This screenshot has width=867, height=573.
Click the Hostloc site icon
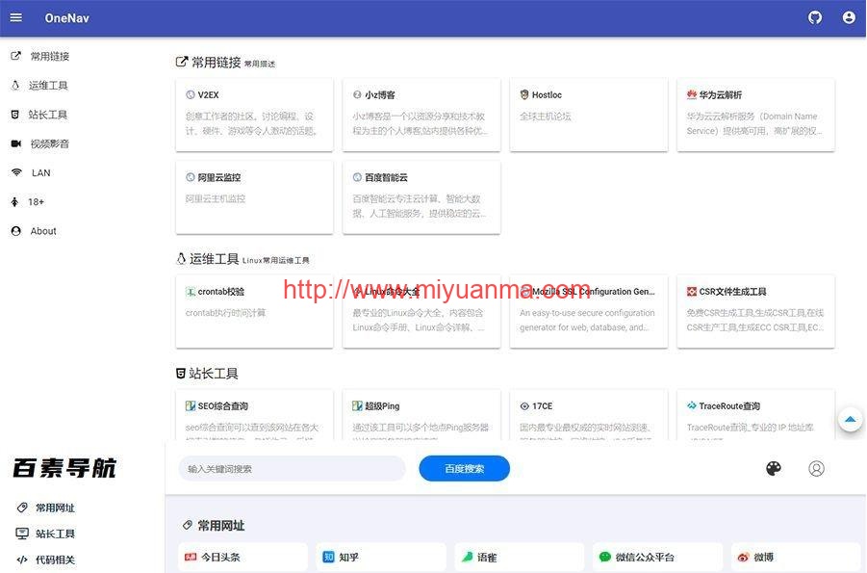(524, 94)
